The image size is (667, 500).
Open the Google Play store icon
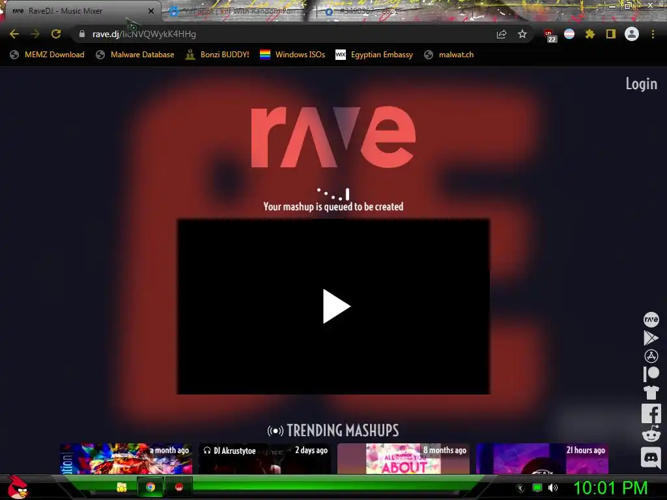coord(651,338)
